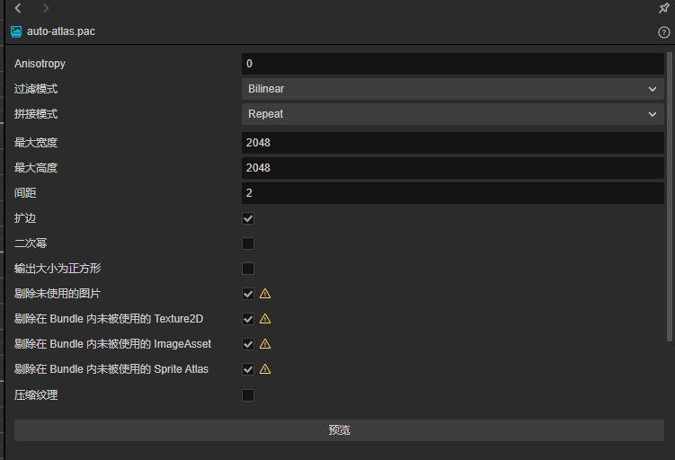This screenshot has width=675, height=460.
Task: Click the forward navigation arrow
Action: (x=46, y=8)
